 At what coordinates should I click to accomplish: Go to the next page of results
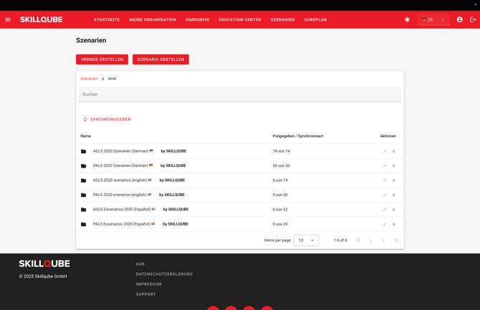pos(383,241)
